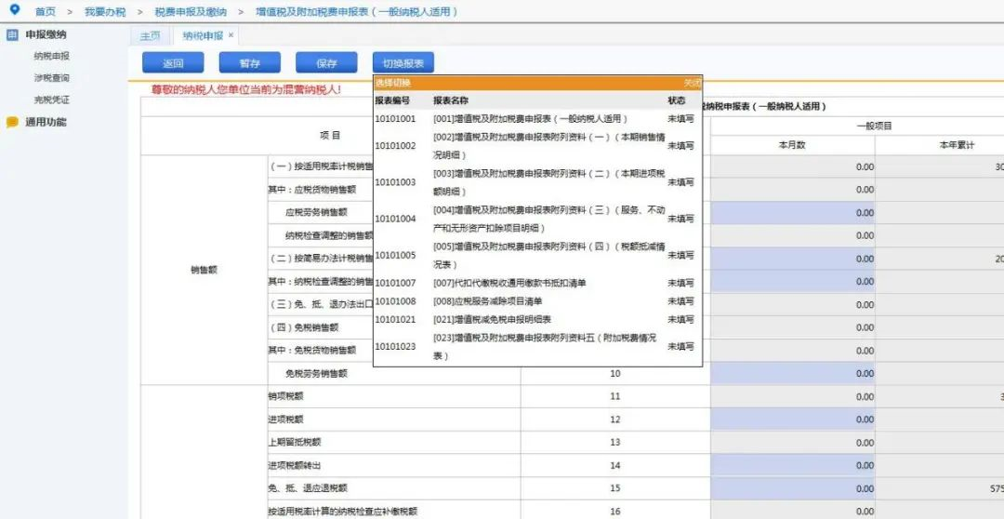Click the 其中：应税货物销售额 row label
The width and height of the screenshot is (1004, 519).
[x=311, y=190]
